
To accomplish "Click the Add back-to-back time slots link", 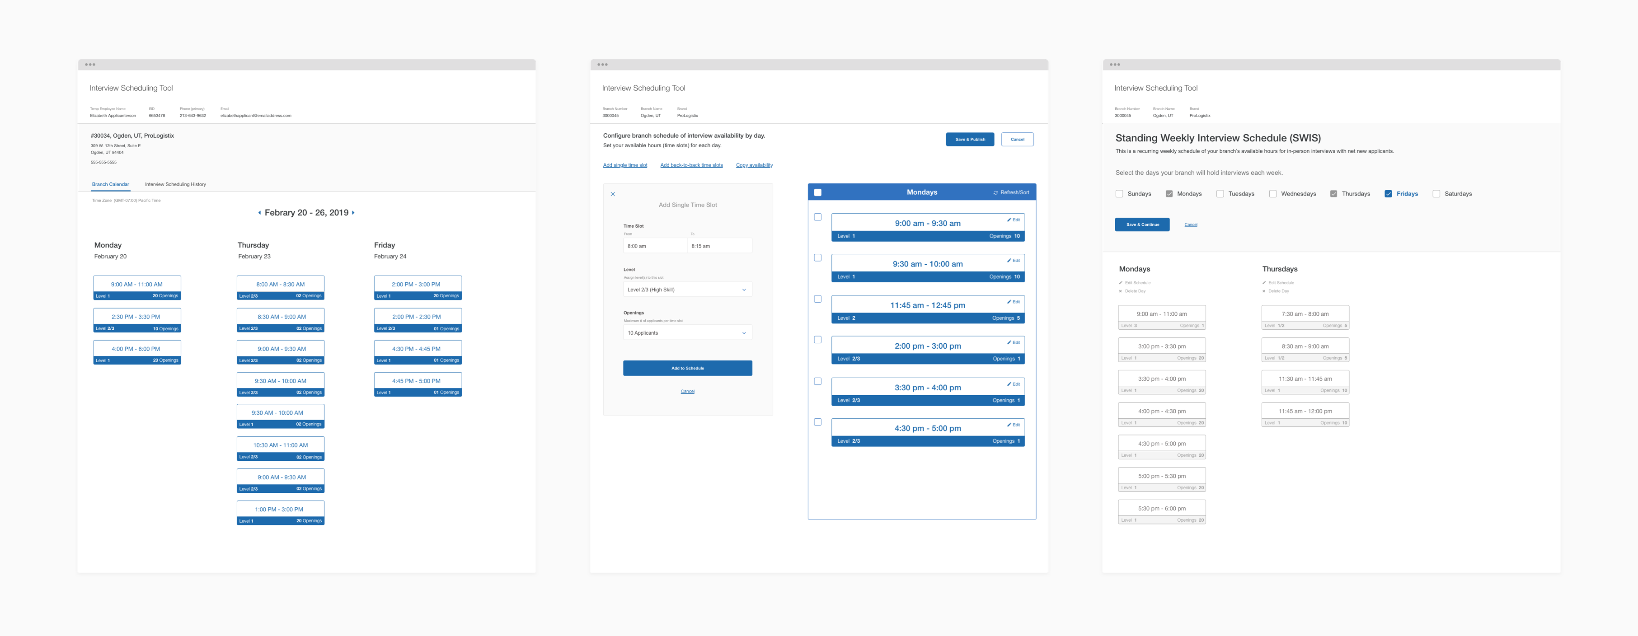I will point(691,165).
